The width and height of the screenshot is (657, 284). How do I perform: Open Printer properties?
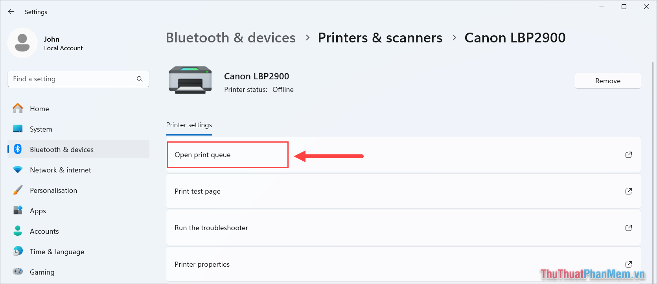point(403,264)
